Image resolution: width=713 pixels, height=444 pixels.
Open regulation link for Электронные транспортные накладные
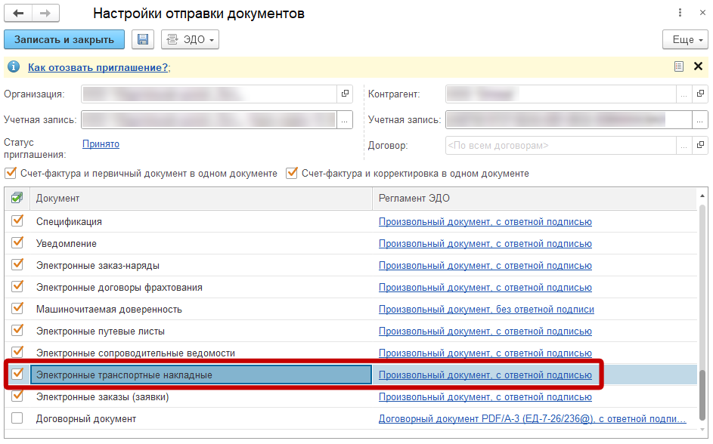[485, 375]
